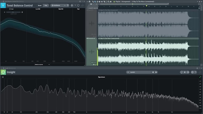Open the Spectrum panel options gear
Image resolution: width=203 pixels, height=114 pixels.
click(x=3, y=77)
